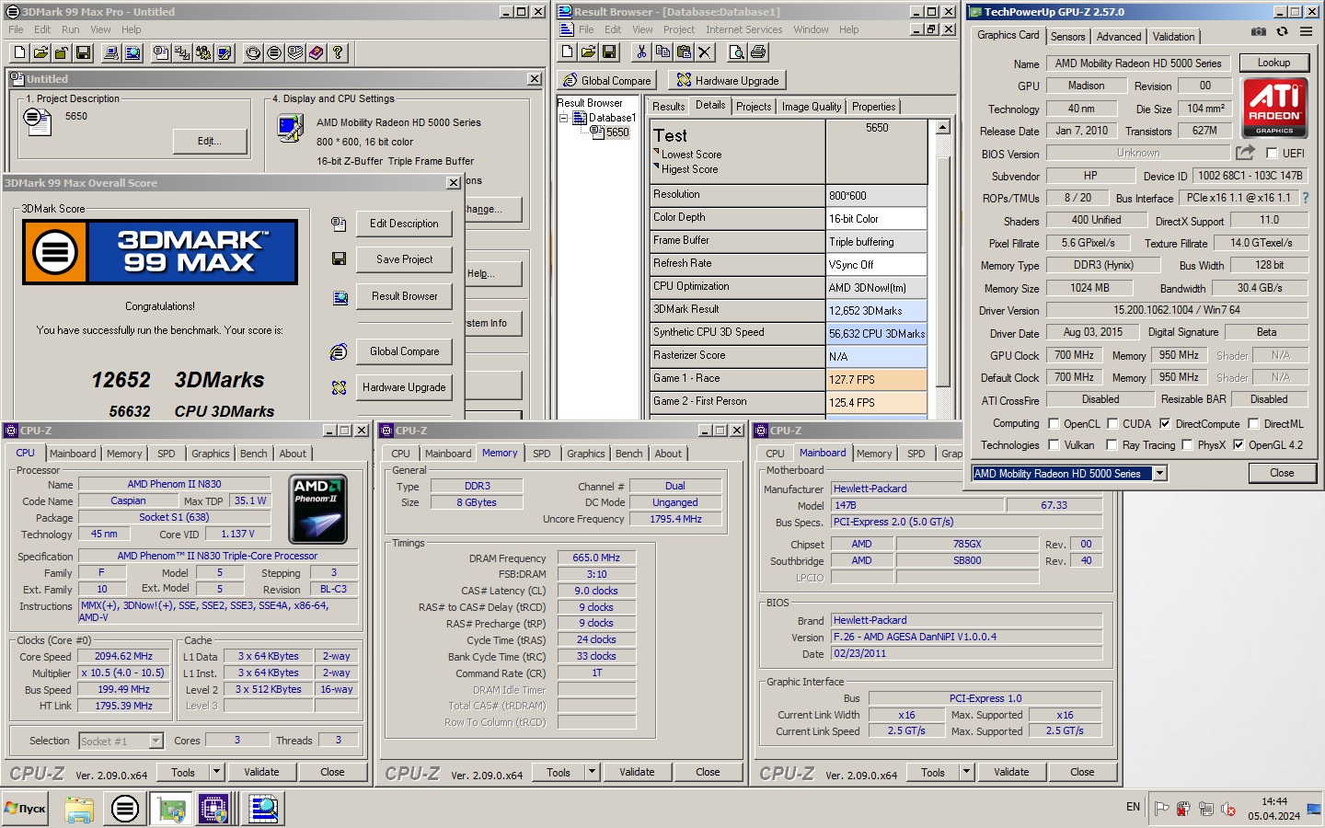1325x828 pixels.
Task: Click the purple help book icon in 3DMark toolbar
Action: [x=317, y=52]
